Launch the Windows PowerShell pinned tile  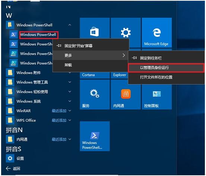pyautogui.click(x=95, y=136)
